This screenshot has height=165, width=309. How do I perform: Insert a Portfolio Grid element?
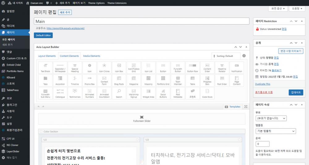163,81
